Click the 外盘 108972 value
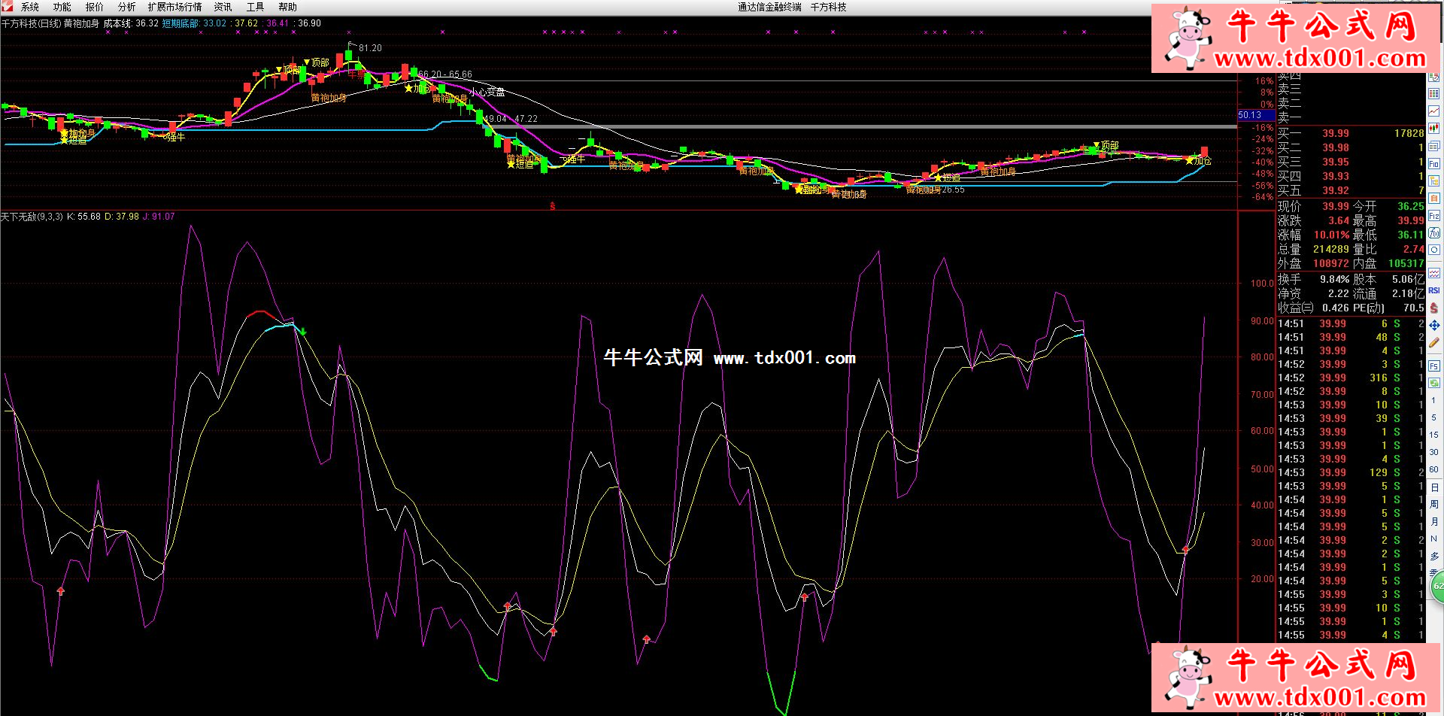The image size is (1444, 716). pos(1331,263)
